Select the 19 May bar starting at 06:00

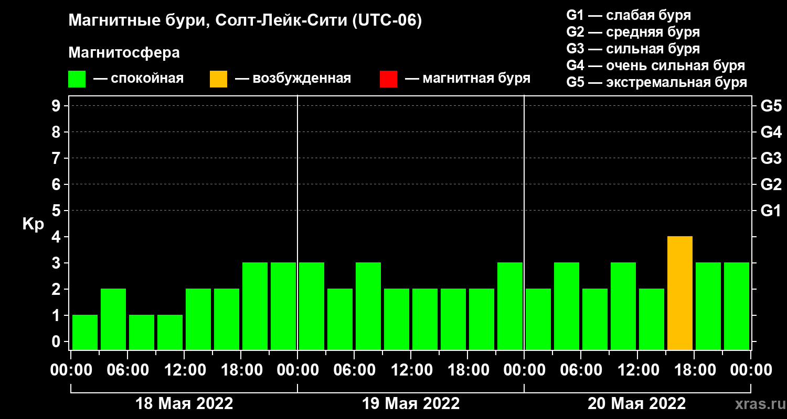(368, 306)
